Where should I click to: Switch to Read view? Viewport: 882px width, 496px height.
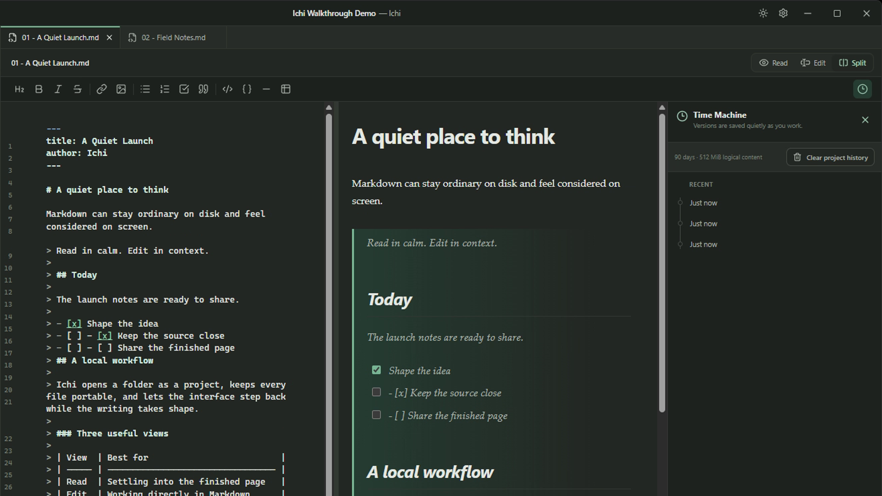[x=773, y=63]
